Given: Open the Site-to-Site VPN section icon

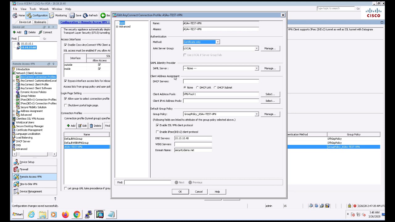Looking at the screenshot, I should tap(16, 184).
